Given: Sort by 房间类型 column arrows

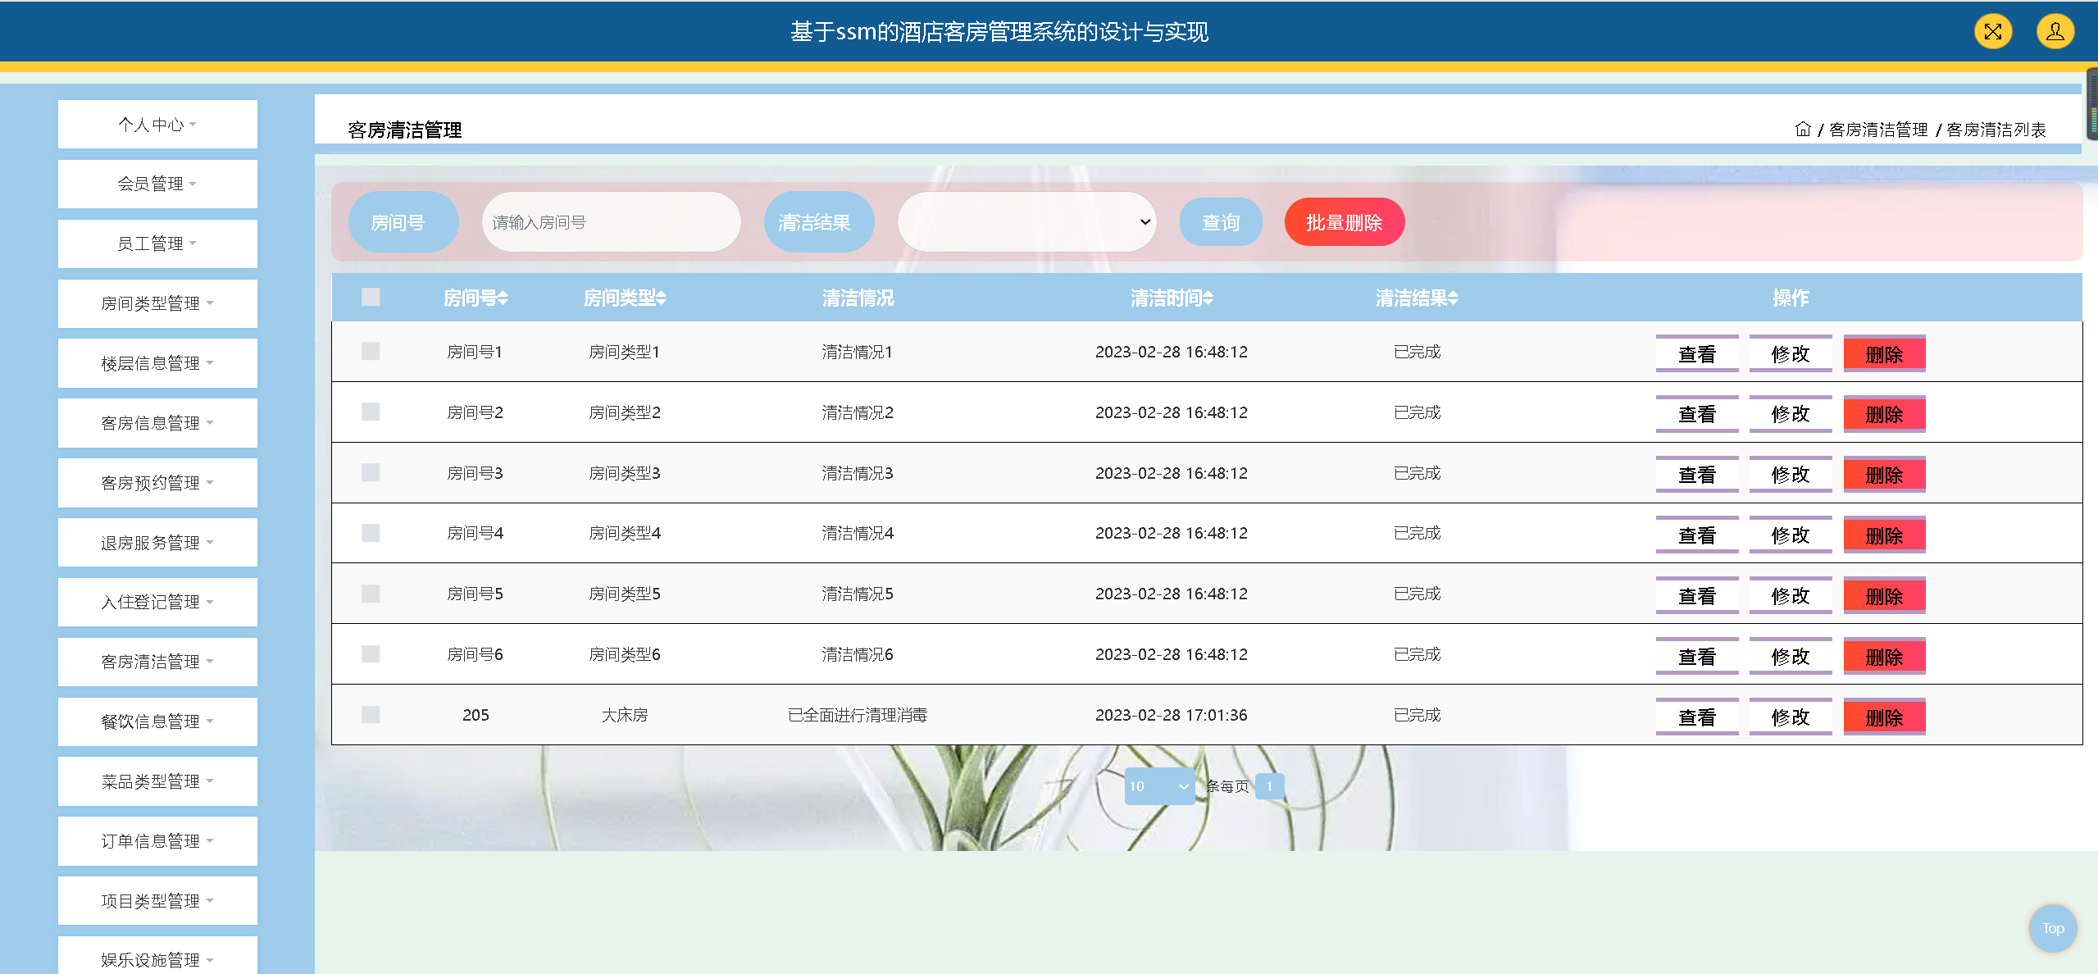Looking at the screenshot, I should [661, 298].
